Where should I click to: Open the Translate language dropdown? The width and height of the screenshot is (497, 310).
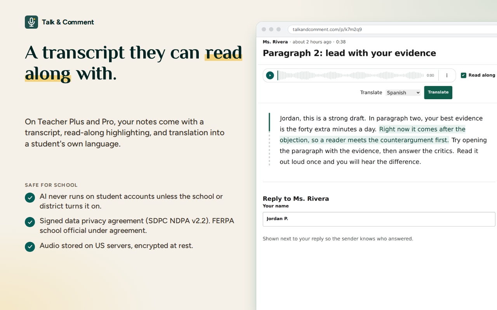tap(403, 93)
